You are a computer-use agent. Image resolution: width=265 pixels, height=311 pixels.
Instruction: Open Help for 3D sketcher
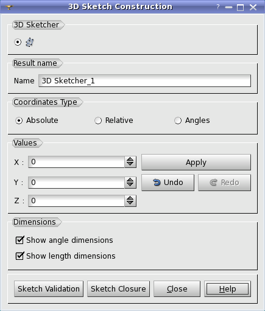pos(227,289)
